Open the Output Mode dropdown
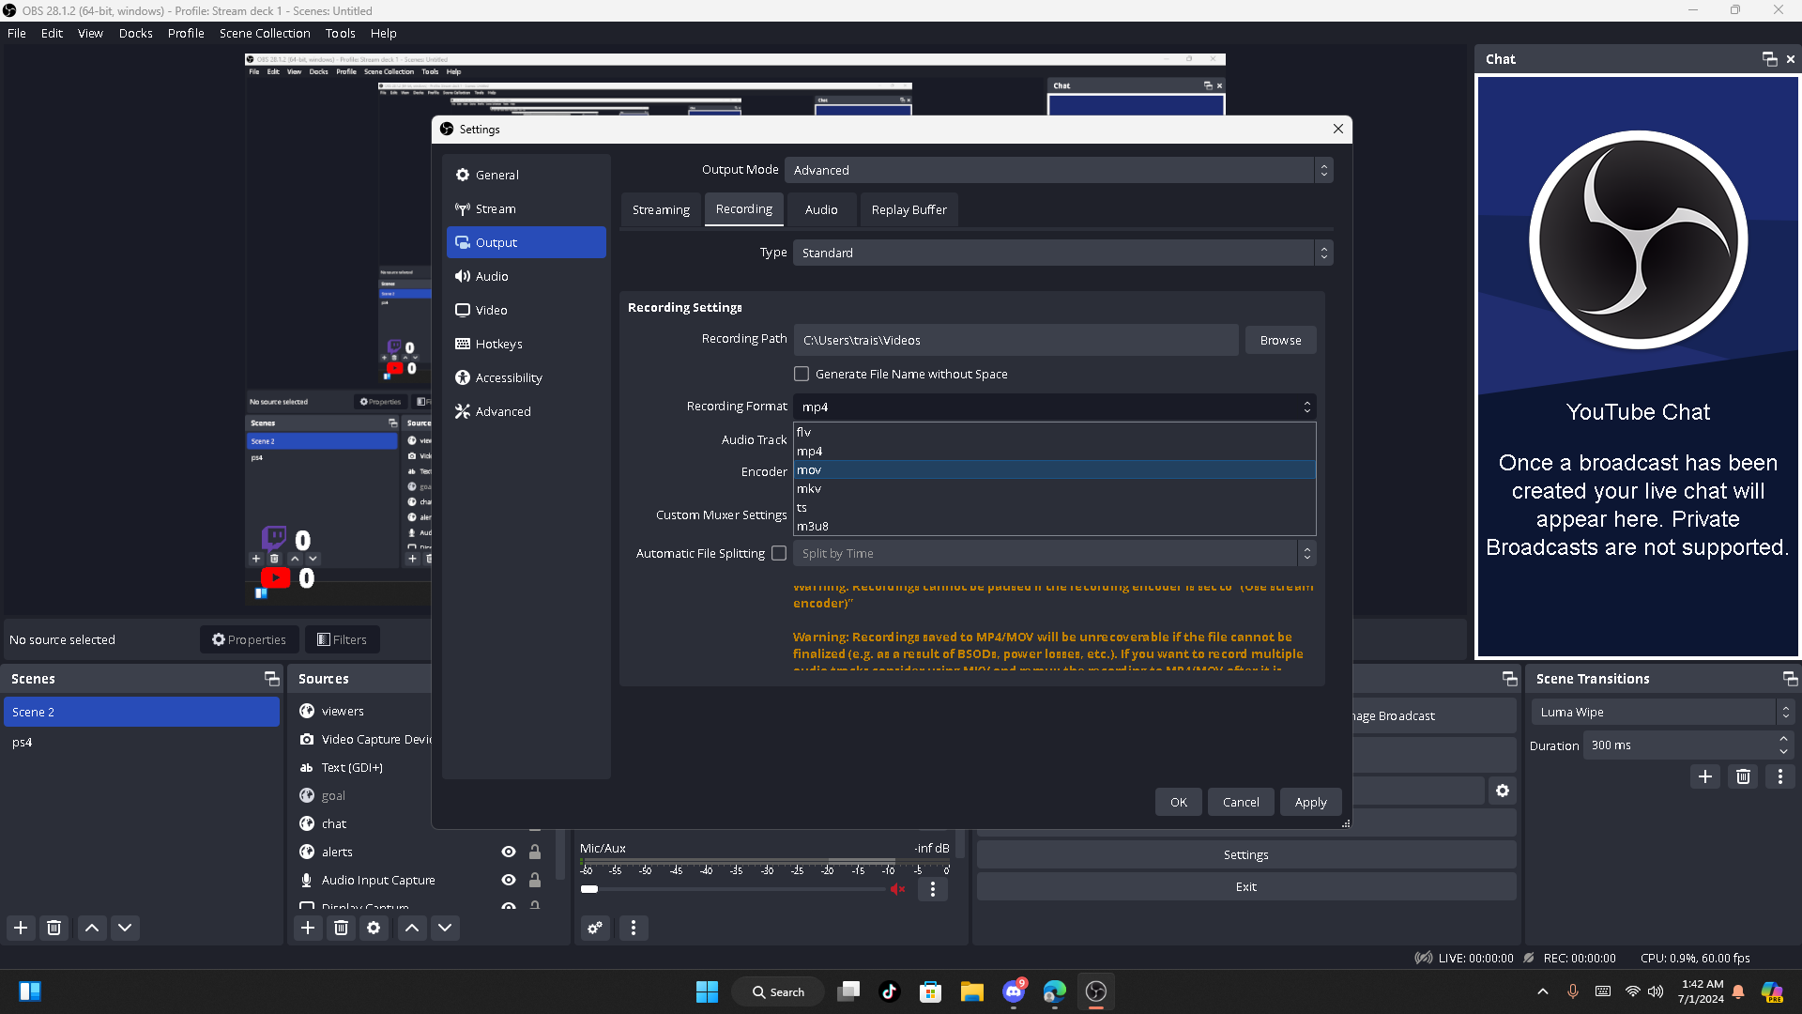Image resolution: width=1802 pixels, height=1014 pixels. 1059,170
